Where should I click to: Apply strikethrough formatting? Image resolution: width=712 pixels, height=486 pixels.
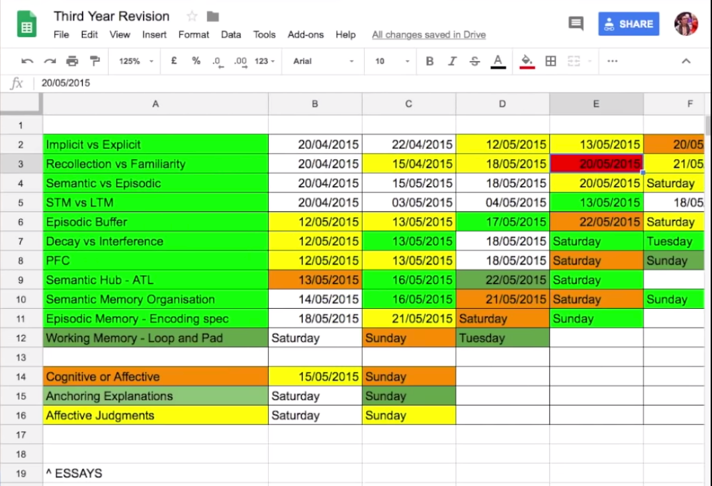pyautogui.click(x=474, y=61)
